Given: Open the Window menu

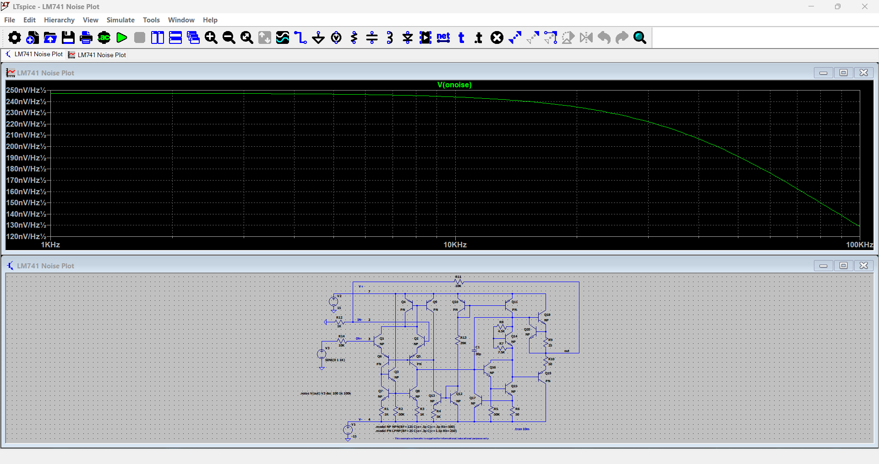Looking at the screenshot, I should (181, 20).
